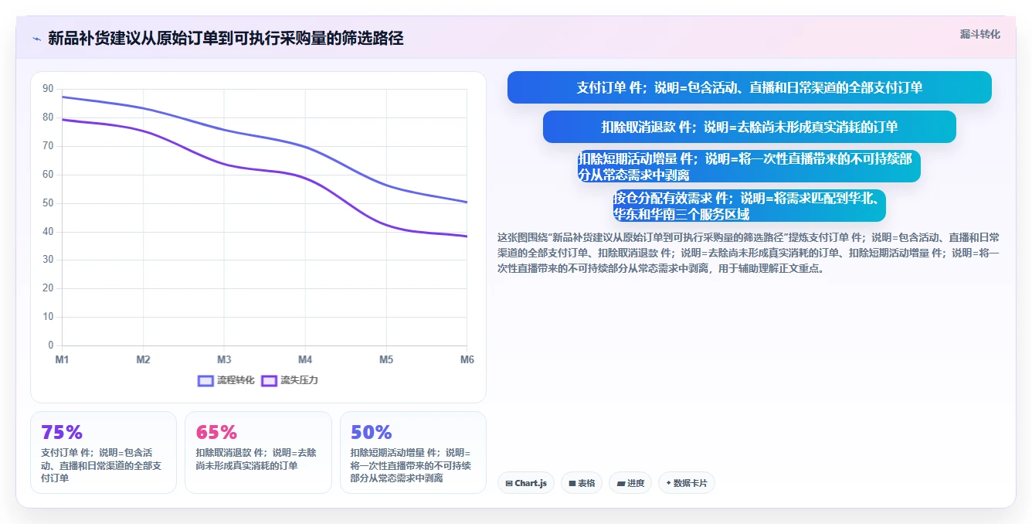Click the M3 x-axis label
This screenshot has width=1032, height=524.
point(224,359)
